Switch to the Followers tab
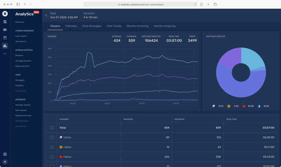 [x=71, y=26]
